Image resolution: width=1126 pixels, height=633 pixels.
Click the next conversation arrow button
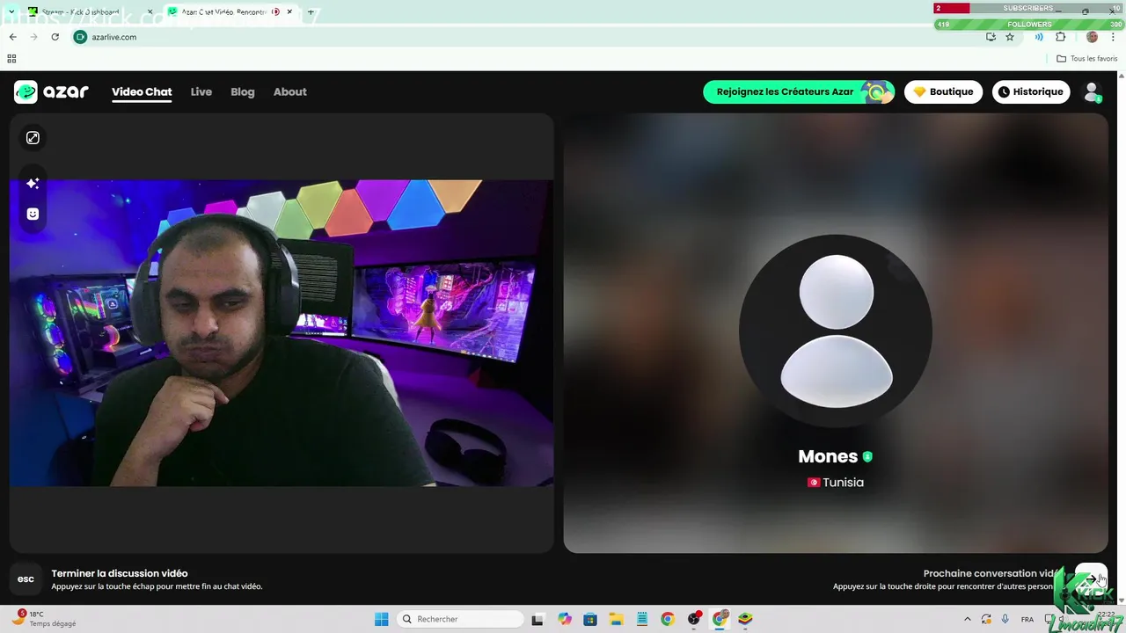point(1092,578)
